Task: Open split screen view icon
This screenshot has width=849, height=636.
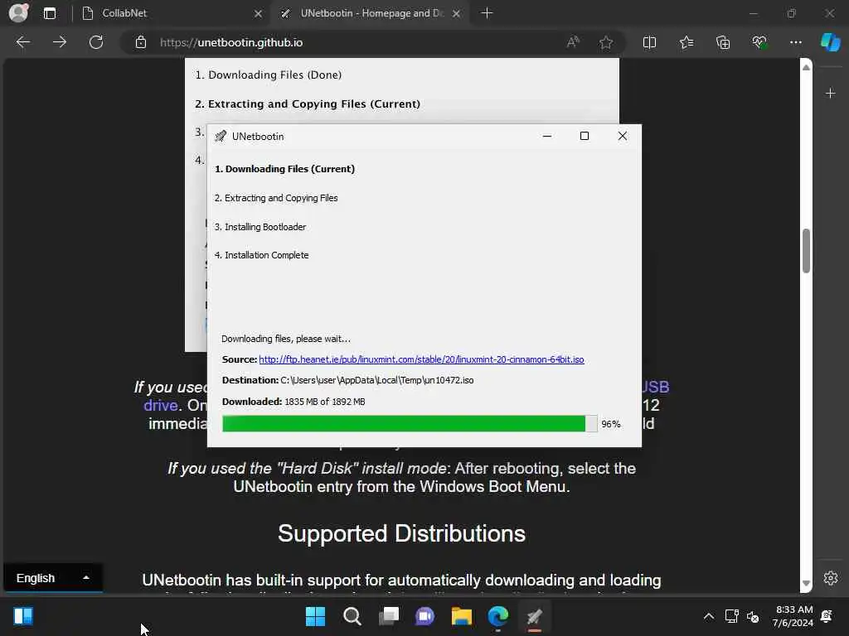Action: pos(649,42)
